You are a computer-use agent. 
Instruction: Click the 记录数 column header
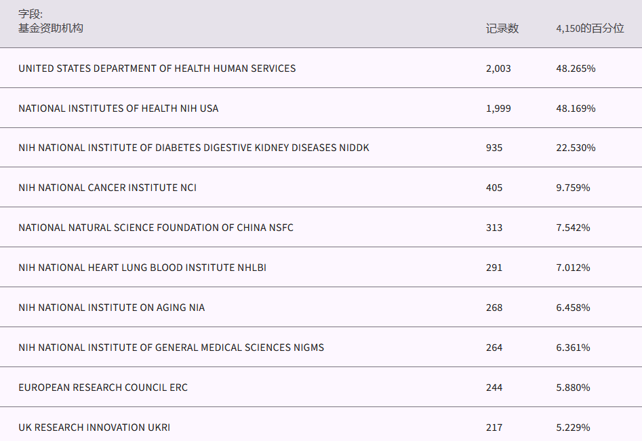click(x=502, y=28)
